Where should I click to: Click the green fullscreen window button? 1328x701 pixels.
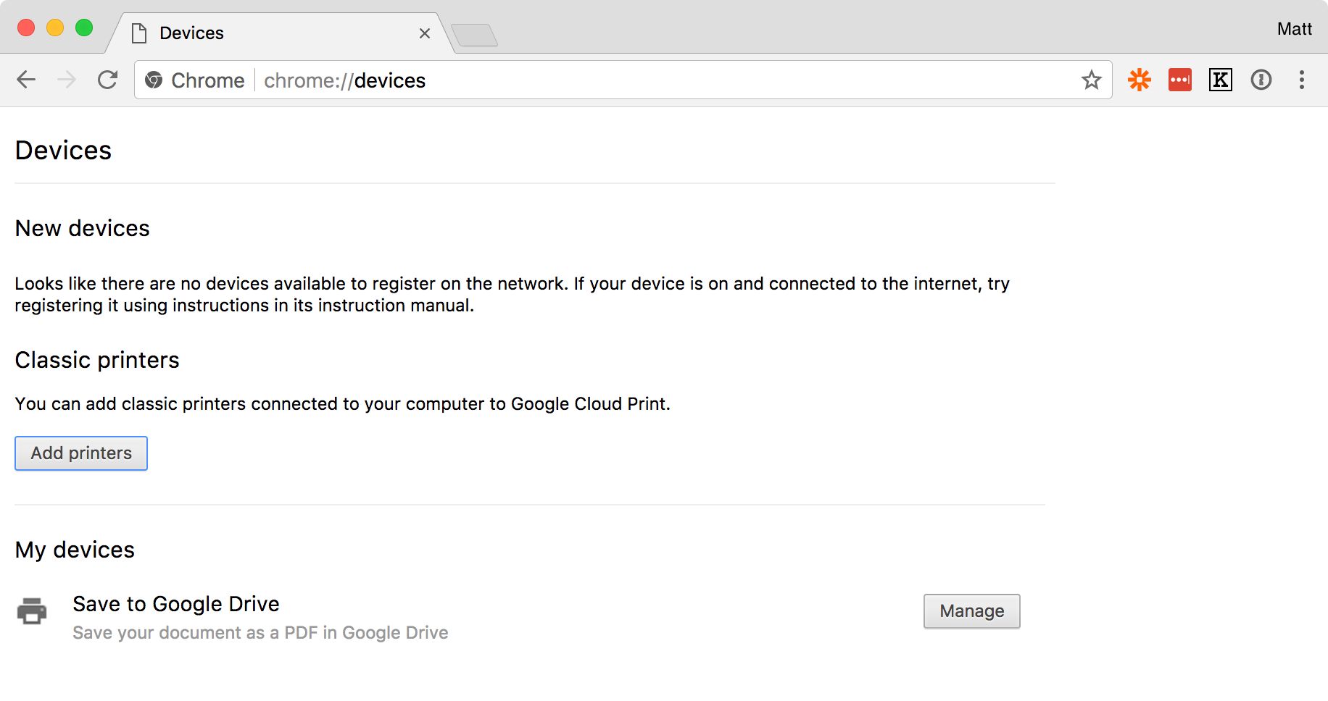coord(84,28)
